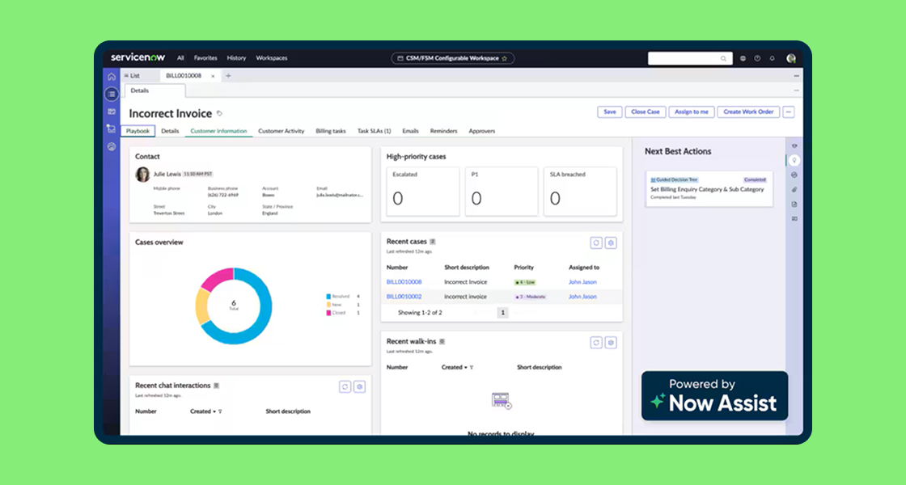906x485 pixels.
Task: Open the BILL0010002 case link
Action: (x=406, y=296)
